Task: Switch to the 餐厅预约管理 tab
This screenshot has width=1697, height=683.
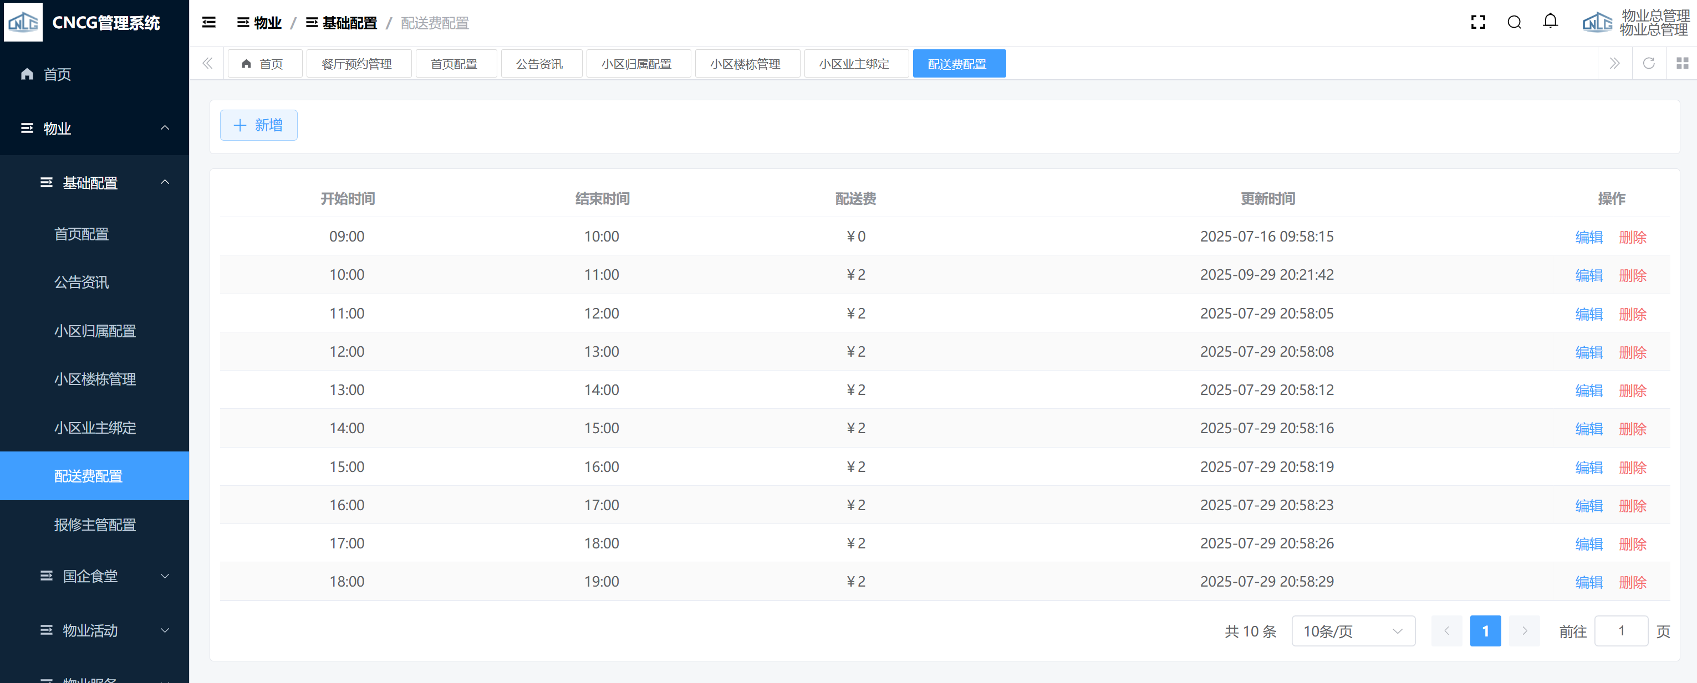Action: pos(358,64)
